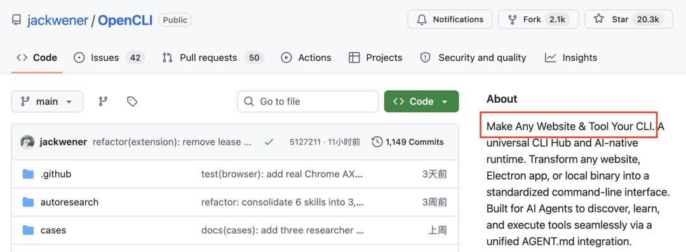Image resolution: width=686 pixels, height=252 pixels.
Task: Open the green Code dropdown
Action: pyautogui.click(x=421, y=102)
